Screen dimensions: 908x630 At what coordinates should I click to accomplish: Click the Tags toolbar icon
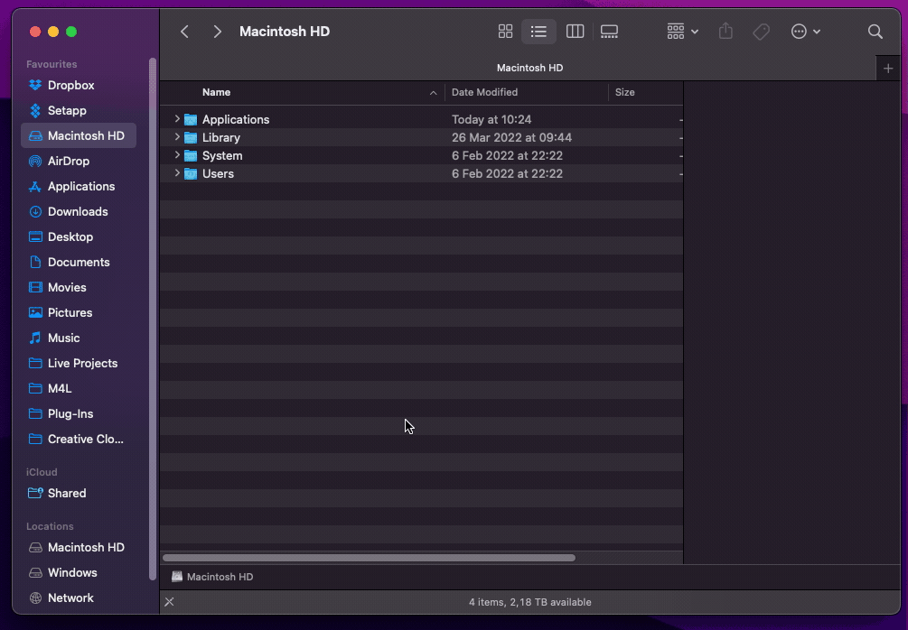pos(761,32)
